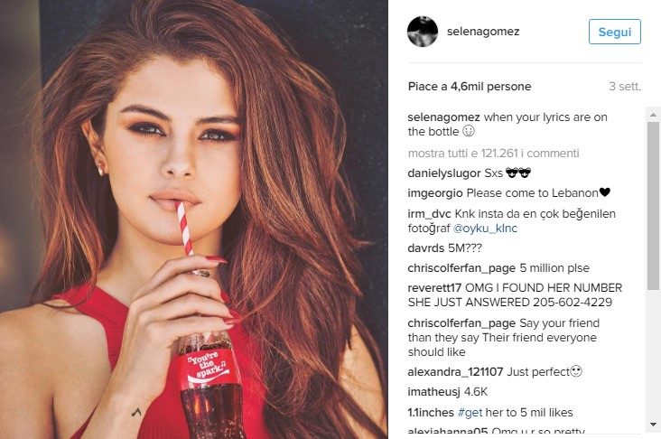Click the Piace a 4,6mil persone likes count
Viewport: 661px width, 439px height.
coord(470,87)
